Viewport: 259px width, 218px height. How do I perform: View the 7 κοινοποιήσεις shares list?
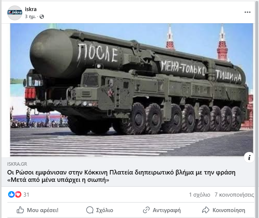pyautogui.click(x=234, y=195)
